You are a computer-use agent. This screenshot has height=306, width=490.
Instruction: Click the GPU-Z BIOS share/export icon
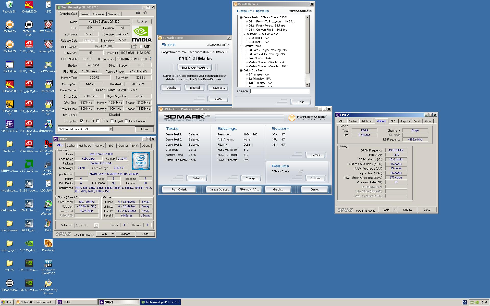134,46
